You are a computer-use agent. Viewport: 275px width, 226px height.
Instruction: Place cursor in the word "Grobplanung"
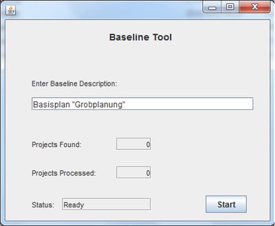(x=98, y=104)
